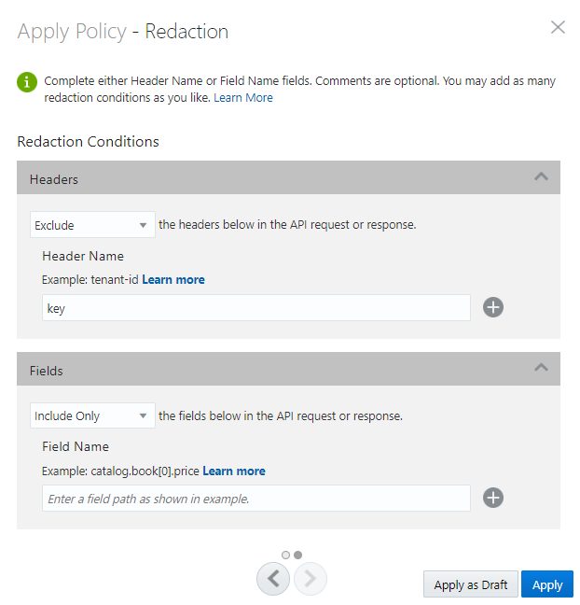The image size is (580, 605).
Task: Add another field name with plus icon
Action: (493, 498)
